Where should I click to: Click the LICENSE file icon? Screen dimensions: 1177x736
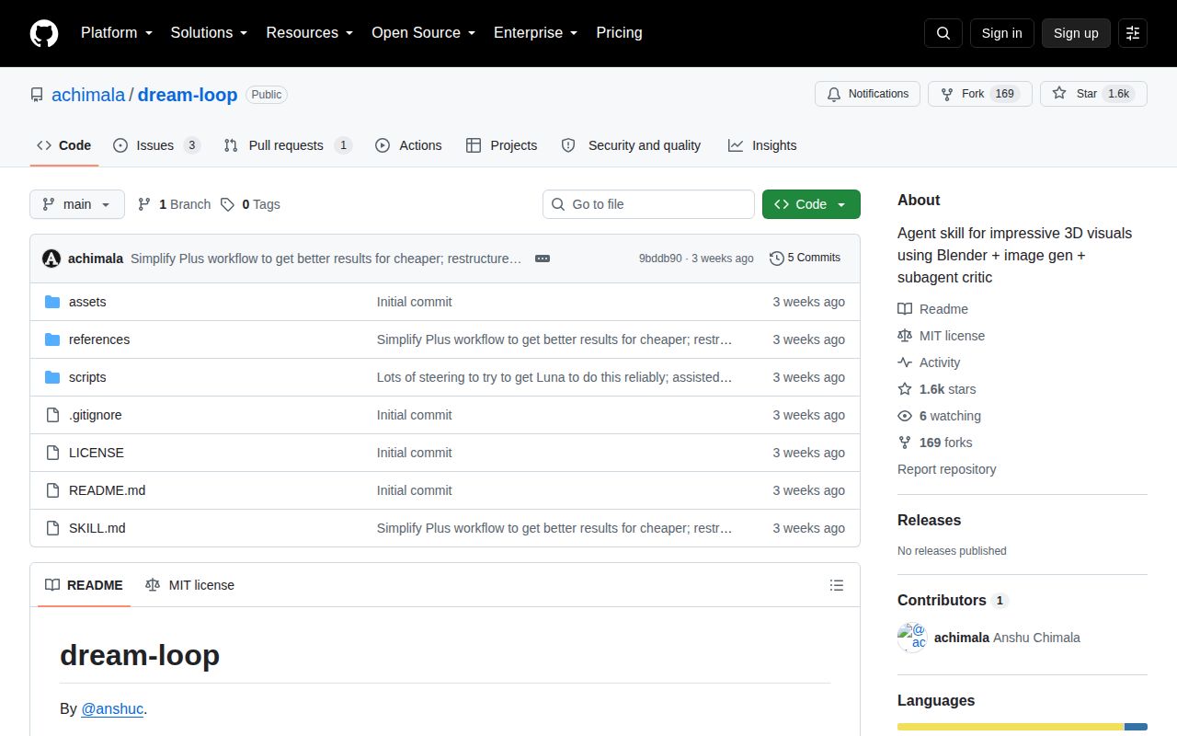(x=52, y=453)
